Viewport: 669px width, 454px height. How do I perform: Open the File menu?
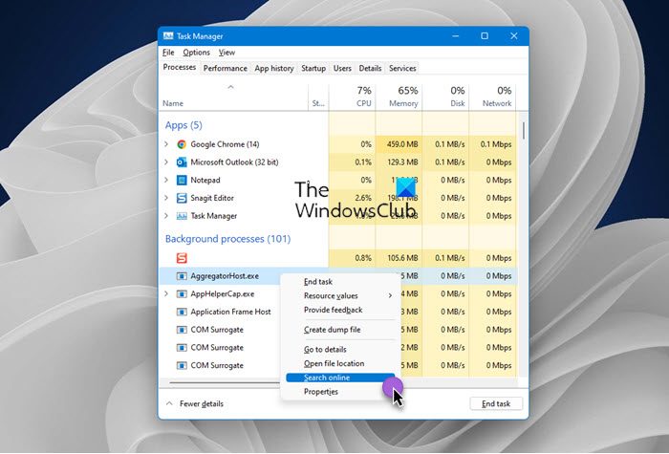pyautogui.click(x=168, y=53)
